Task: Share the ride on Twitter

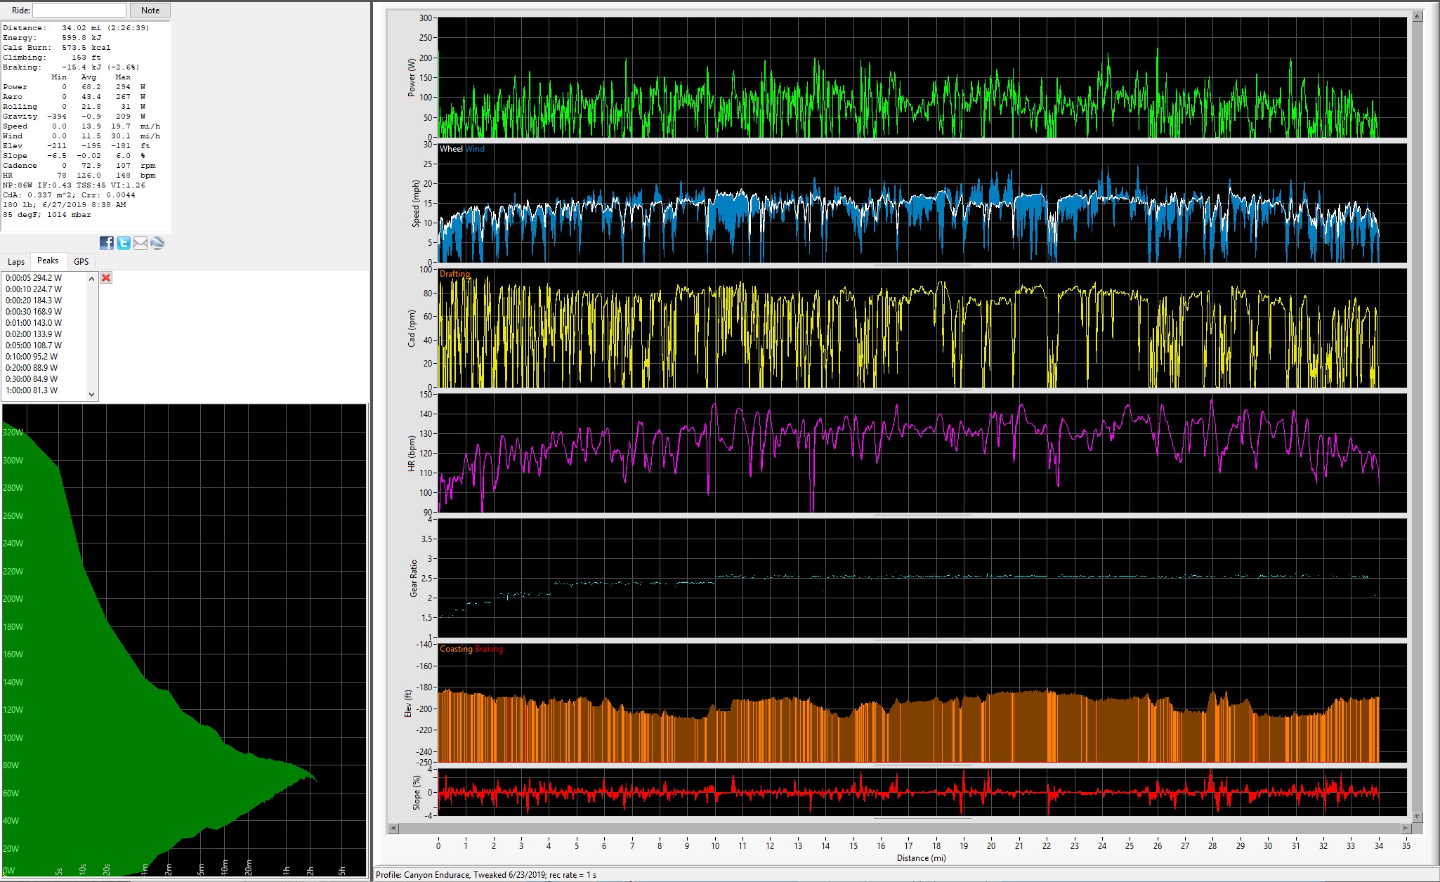Action: [124, 243]
